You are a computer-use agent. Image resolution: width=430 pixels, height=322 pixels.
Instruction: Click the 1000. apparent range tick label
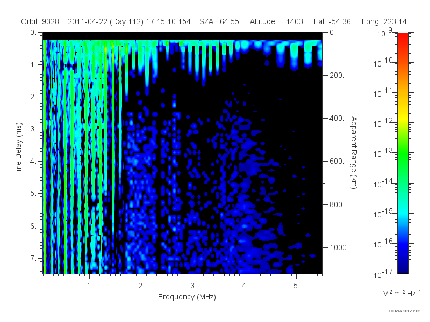click(x=339, y=247)
